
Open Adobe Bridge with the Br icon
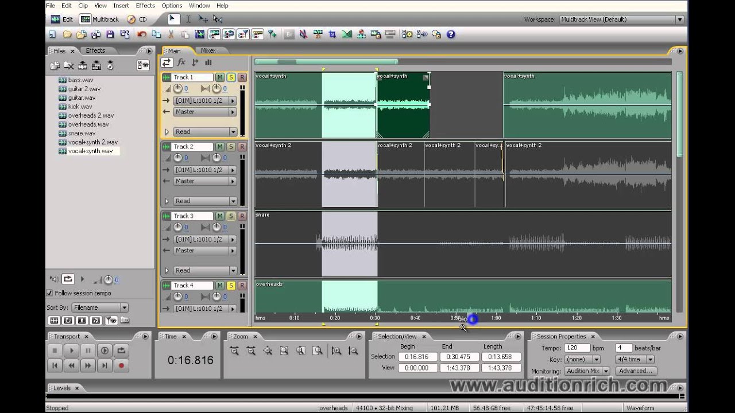tap(289, 34)
